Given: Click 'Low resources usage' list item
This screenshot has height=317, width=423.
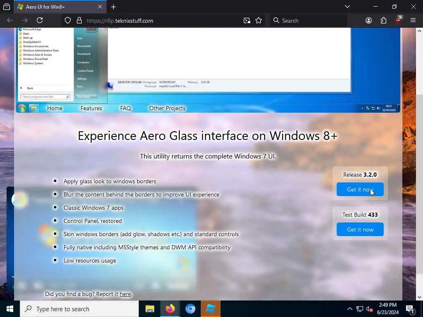Looking at the screenshot, I should 90,261.
